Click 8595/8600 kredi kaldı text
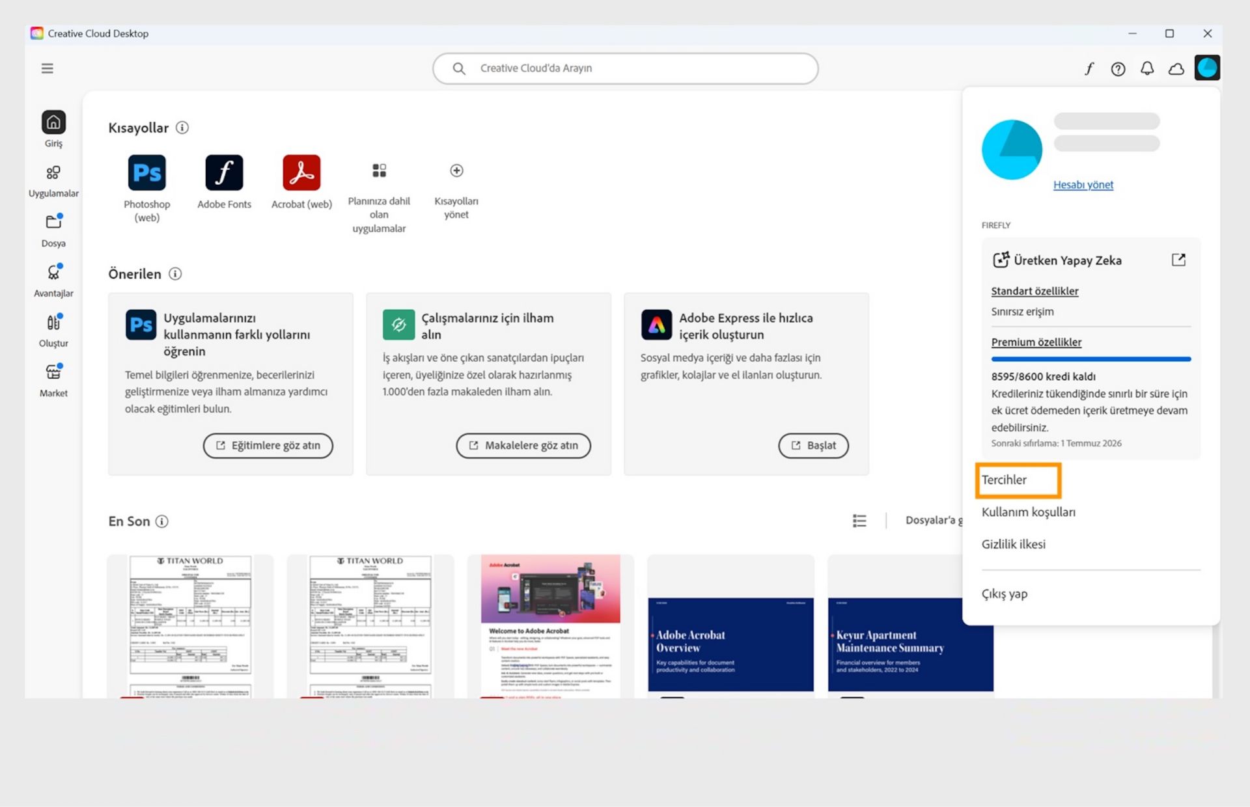The height and width of the screenshot is (807, 1250). tap(1043, 376)
